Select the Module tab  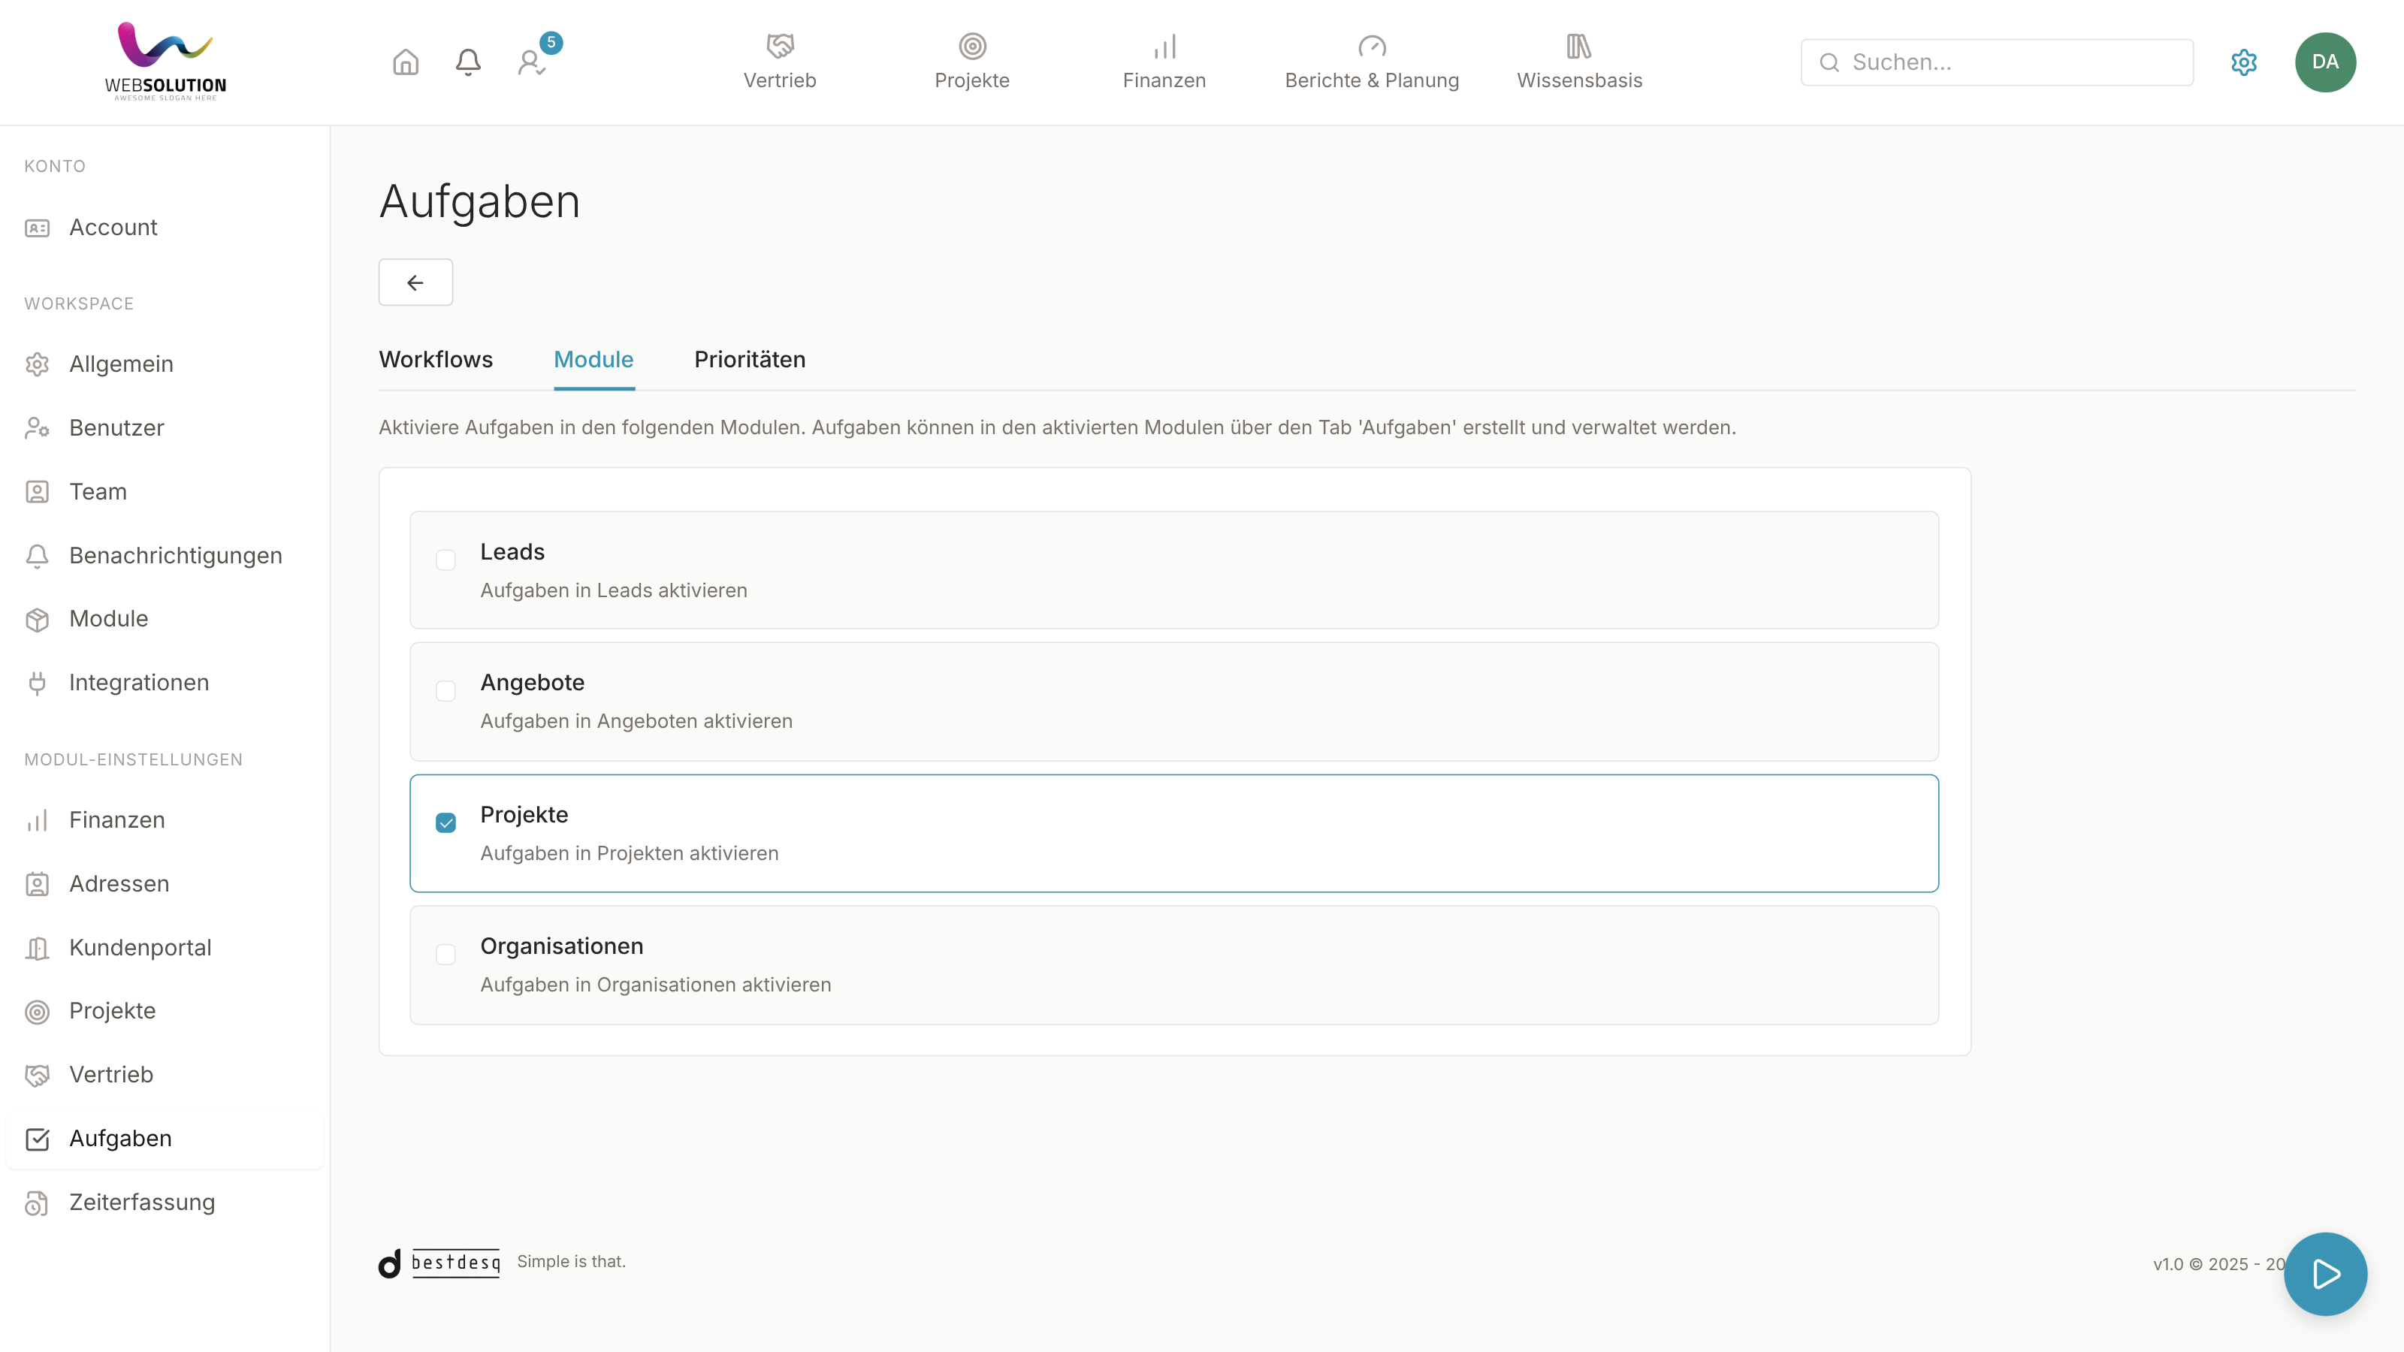click(593, 359)
